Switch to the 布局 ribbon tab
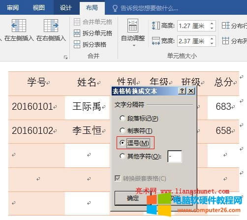247x220 pixels. [92, 7]
